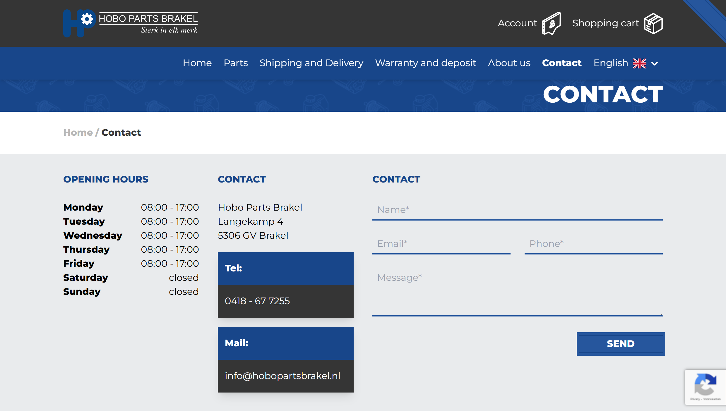Expand the language chevron dropdown
This screenshot has height=413, width=726.
655,63
